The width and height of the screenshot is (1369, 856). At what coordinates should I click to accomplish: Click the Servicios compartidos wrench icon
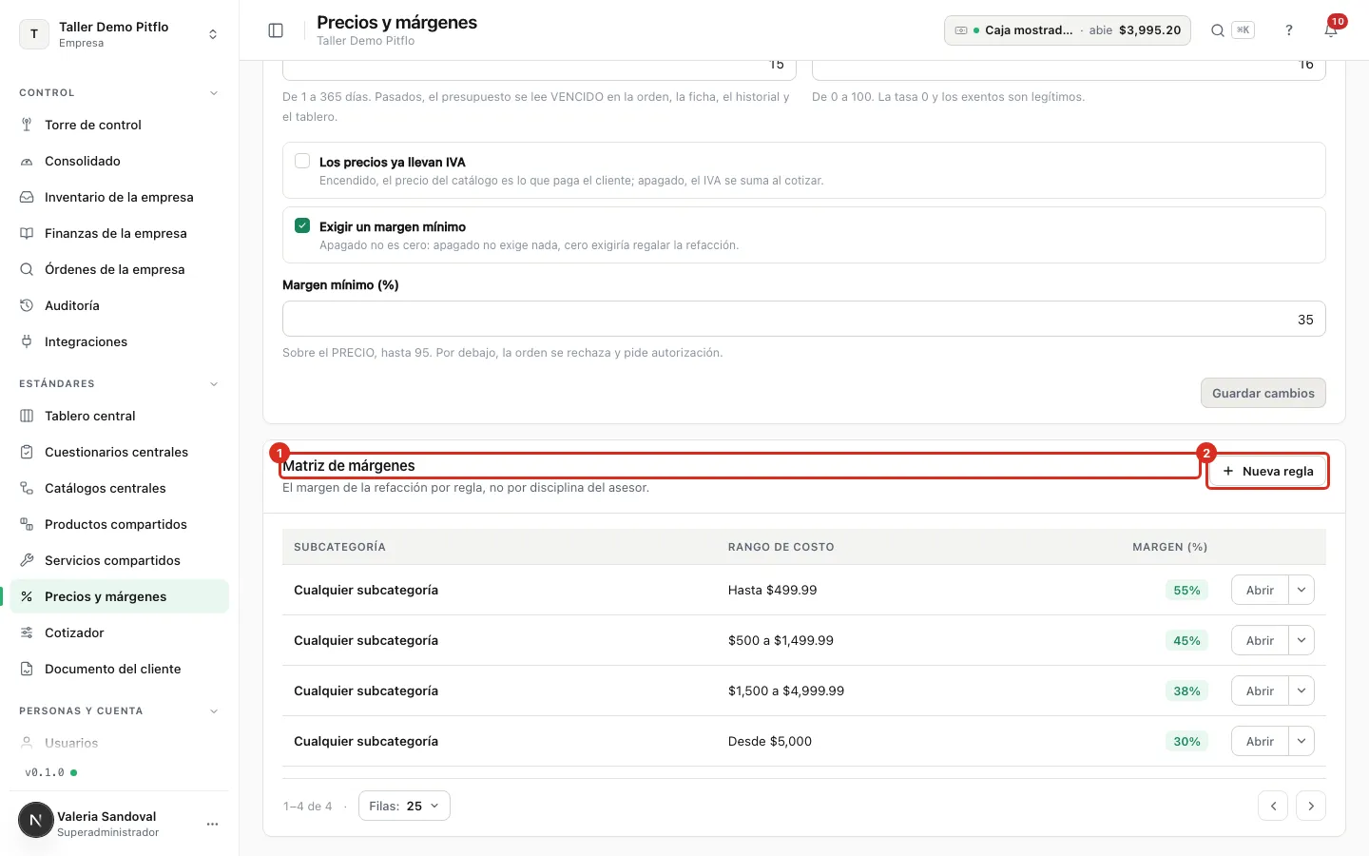27,560
